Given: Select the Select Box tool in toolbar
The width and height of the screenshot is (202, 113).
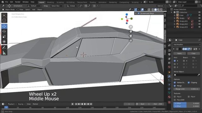Looking at the screenshot, I should click(x=4, y=15).
